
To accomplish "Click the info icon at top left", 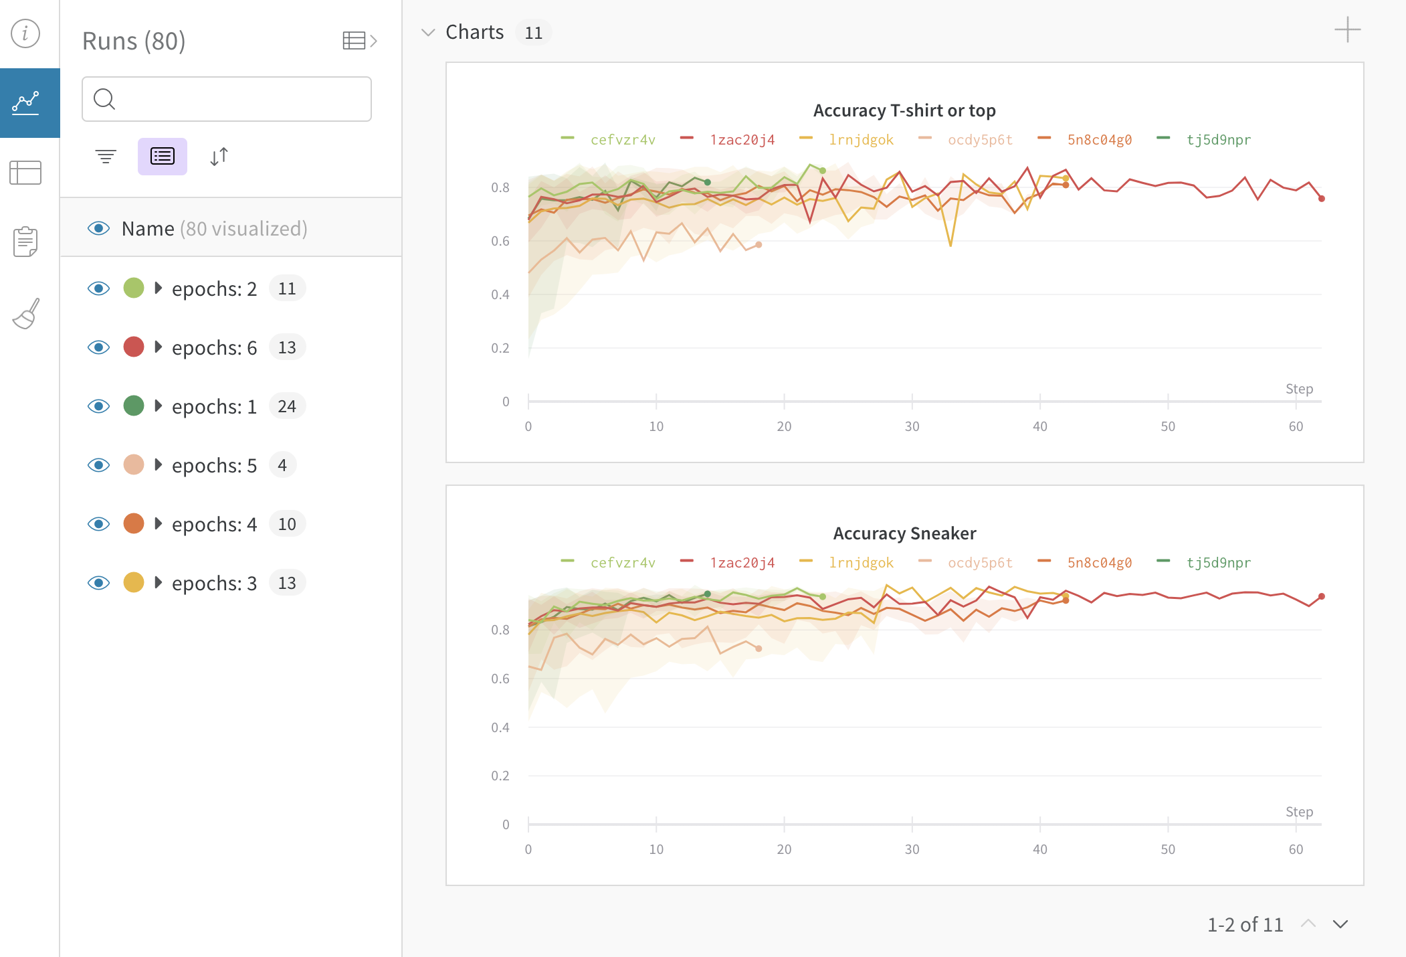I will (24, 34).
